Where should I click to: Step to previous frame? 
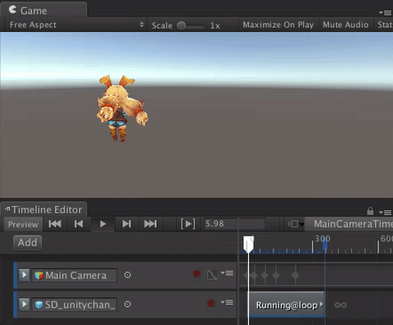coord(79,224)
